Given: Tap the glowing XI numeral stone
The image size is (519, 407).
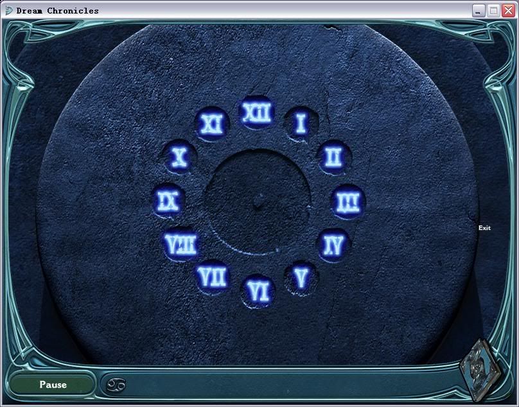Looking at the screenshot, I should tap(212, 125).
